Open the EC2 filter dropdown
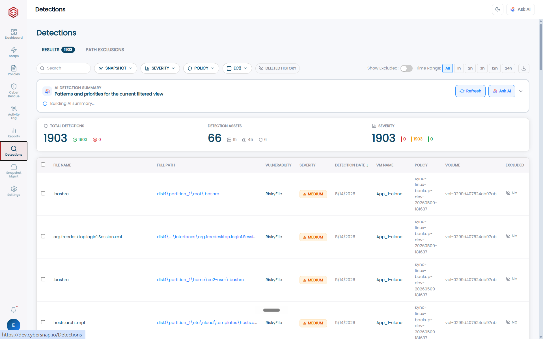 pos(237,68)
